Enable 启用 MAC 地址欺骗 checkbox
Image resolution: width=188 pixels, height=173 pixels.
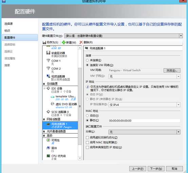pos(88,143)
